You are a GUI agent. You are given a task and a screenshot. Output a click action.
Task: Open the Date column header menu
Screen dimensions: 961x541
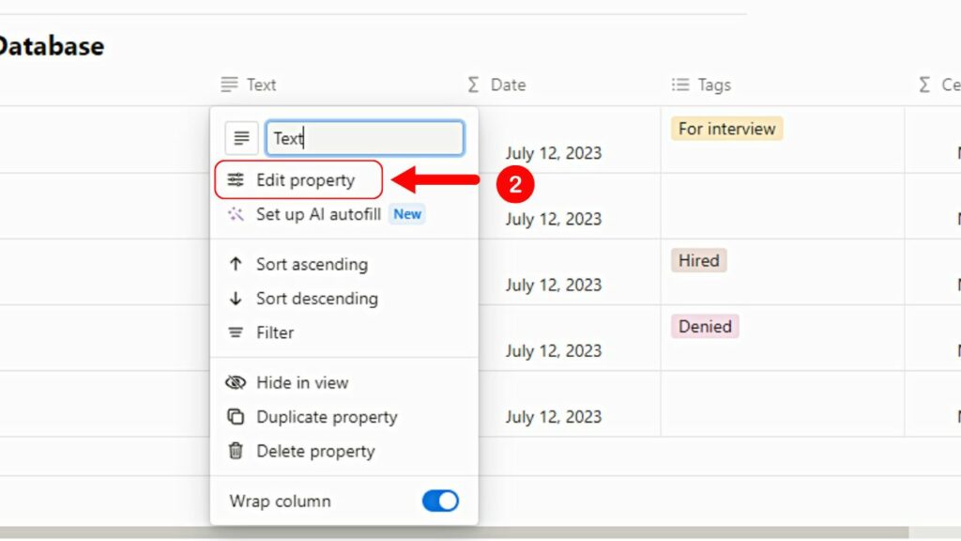pos(507,85)
